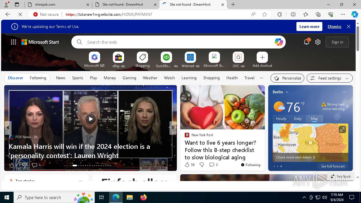Image resolution: width=361 pixels, height=203 pixels.
Task: Go back to previous page
Action: [x=8, y=14]
